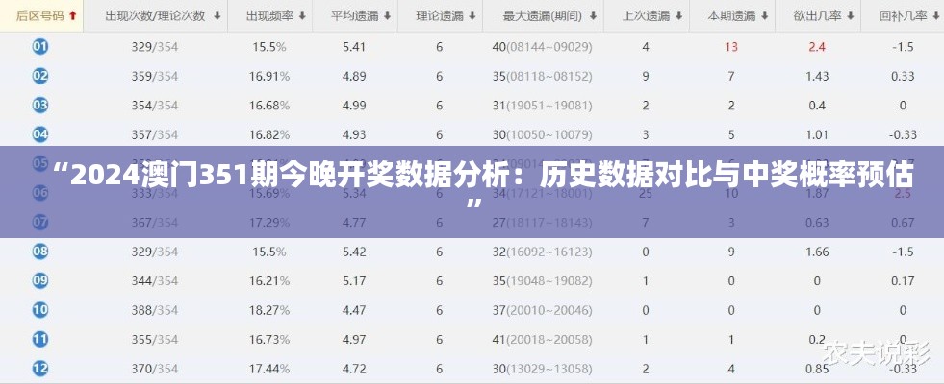Click the 1.01 probability cell
Screen dimensions: 944x384
click(817, 134)
